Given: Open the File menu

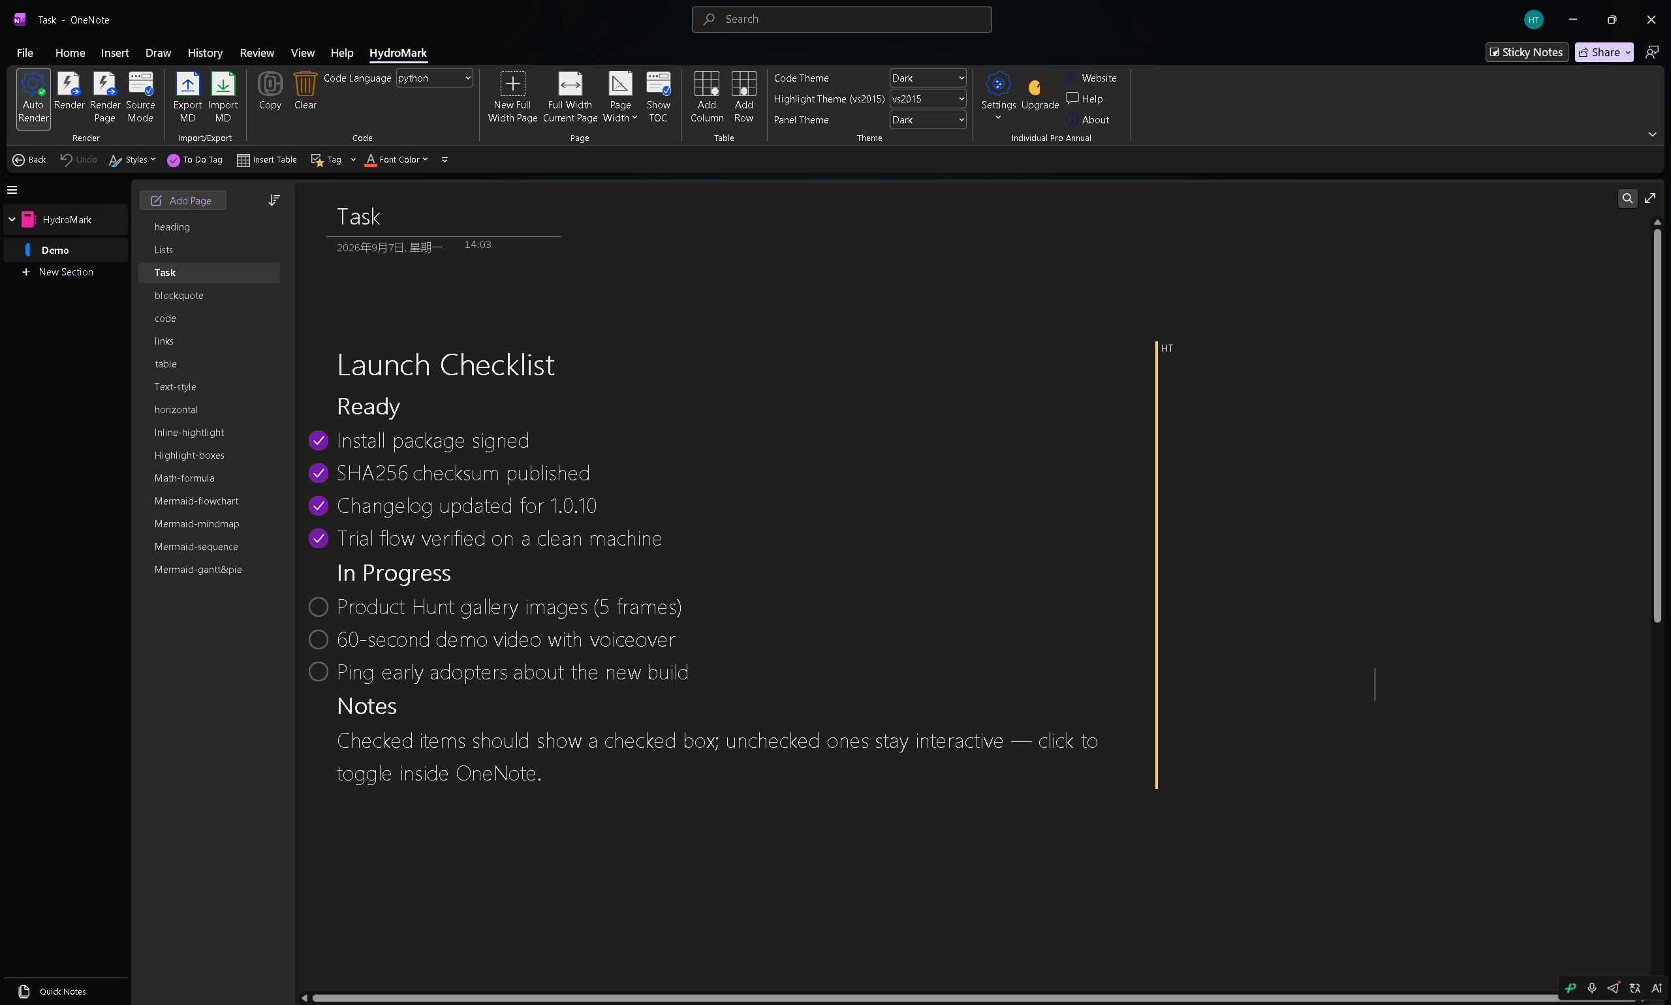Looking at the screenshot, I should pyautogui.click(x=24, y=53).
